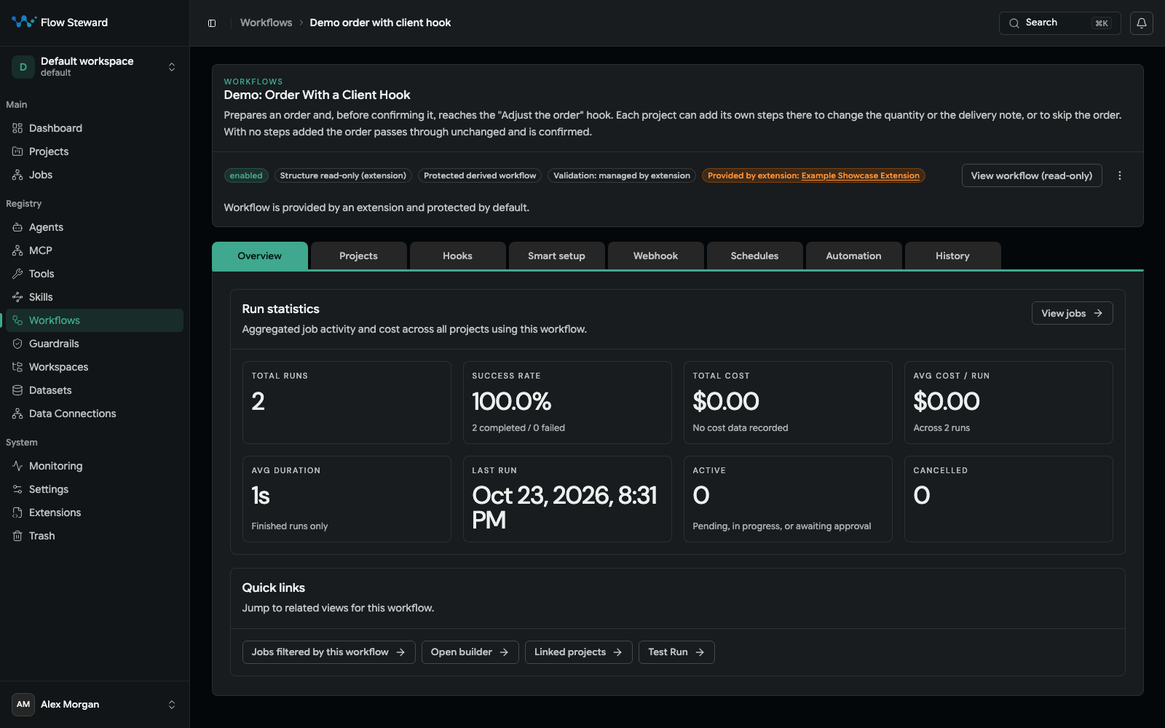This screenshot has height=728, width=1165.
Task: Click the Trash bin icon
Action: [17, 536]
